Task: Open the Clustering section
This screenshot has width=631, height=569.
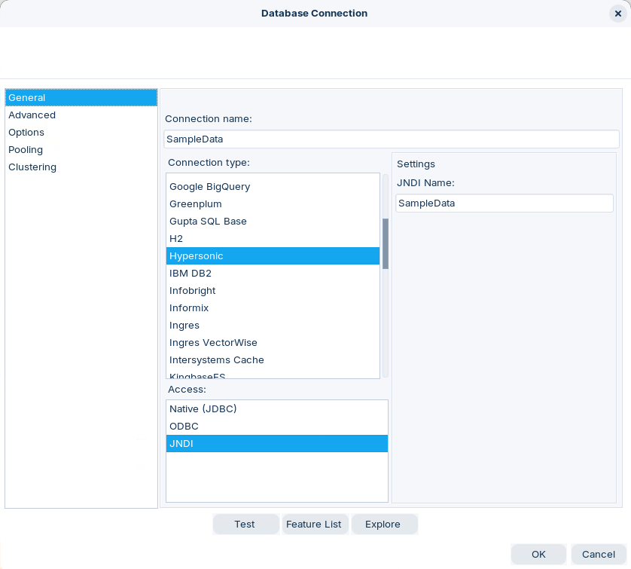Action: click(x=32, y=167)
